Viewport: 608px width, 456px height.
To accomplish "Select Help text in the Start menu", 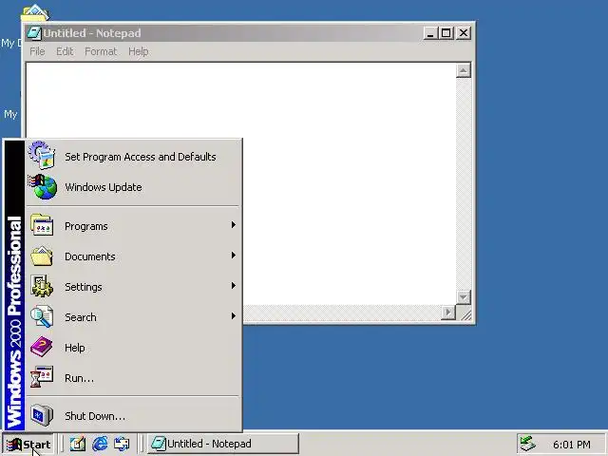I will [x=75, y=348].
